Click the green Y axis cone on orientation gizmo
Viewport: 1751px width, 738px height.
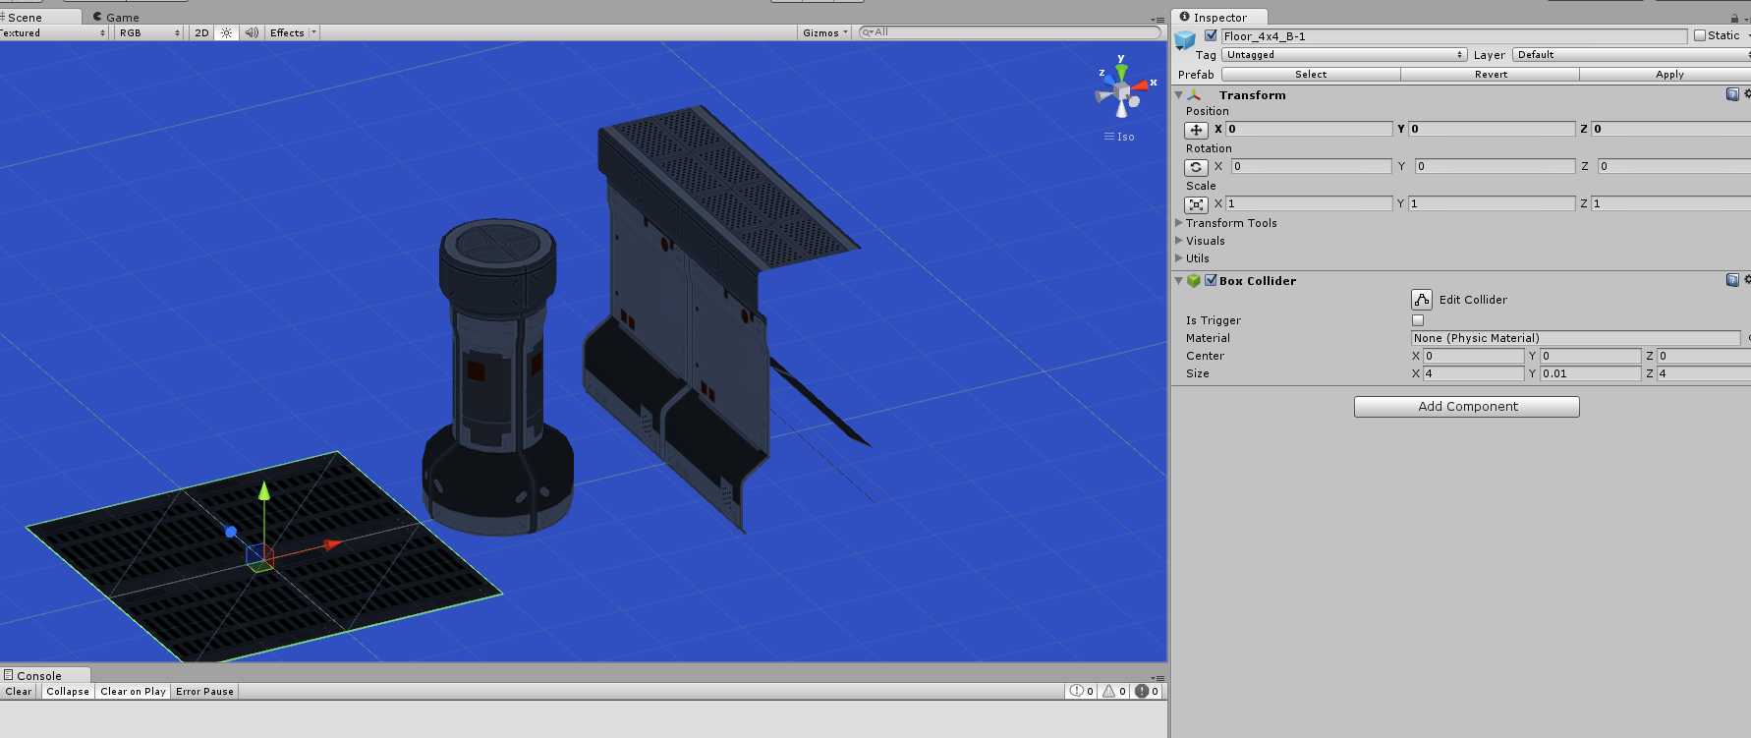1121,71
